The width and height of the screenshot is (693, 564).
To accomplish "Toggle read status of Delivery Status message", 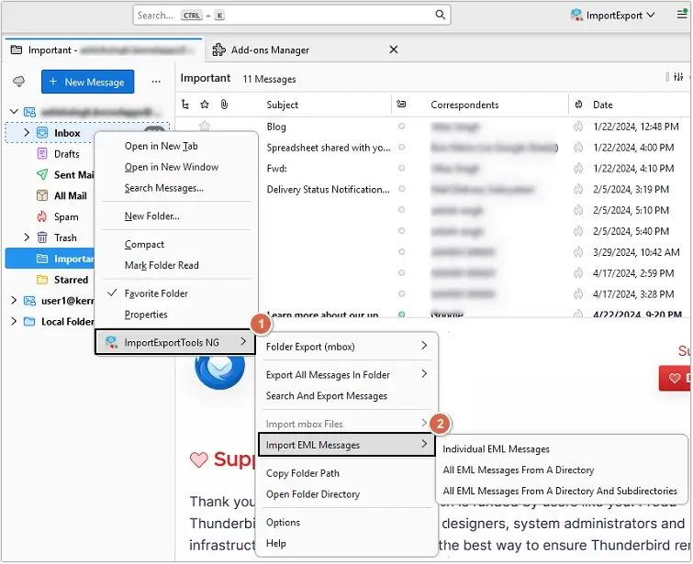I will tap(401, 189).
